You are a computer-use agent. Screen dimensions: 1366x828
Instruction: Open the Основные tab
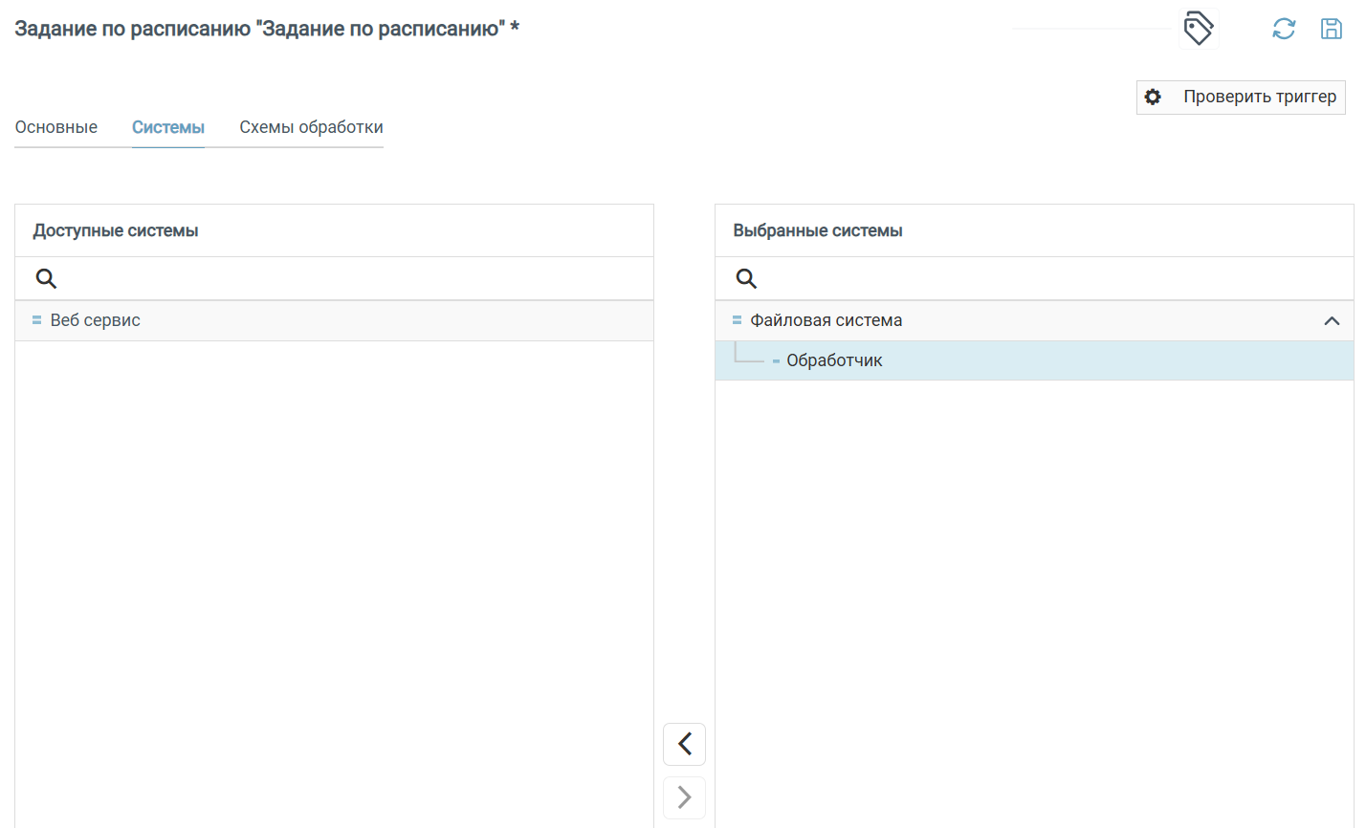pos(56,127)
